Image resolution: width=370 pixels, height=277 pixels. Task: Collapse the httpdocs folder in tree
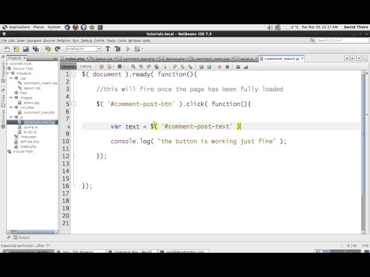pyautogui.click(x=8, y=73)
